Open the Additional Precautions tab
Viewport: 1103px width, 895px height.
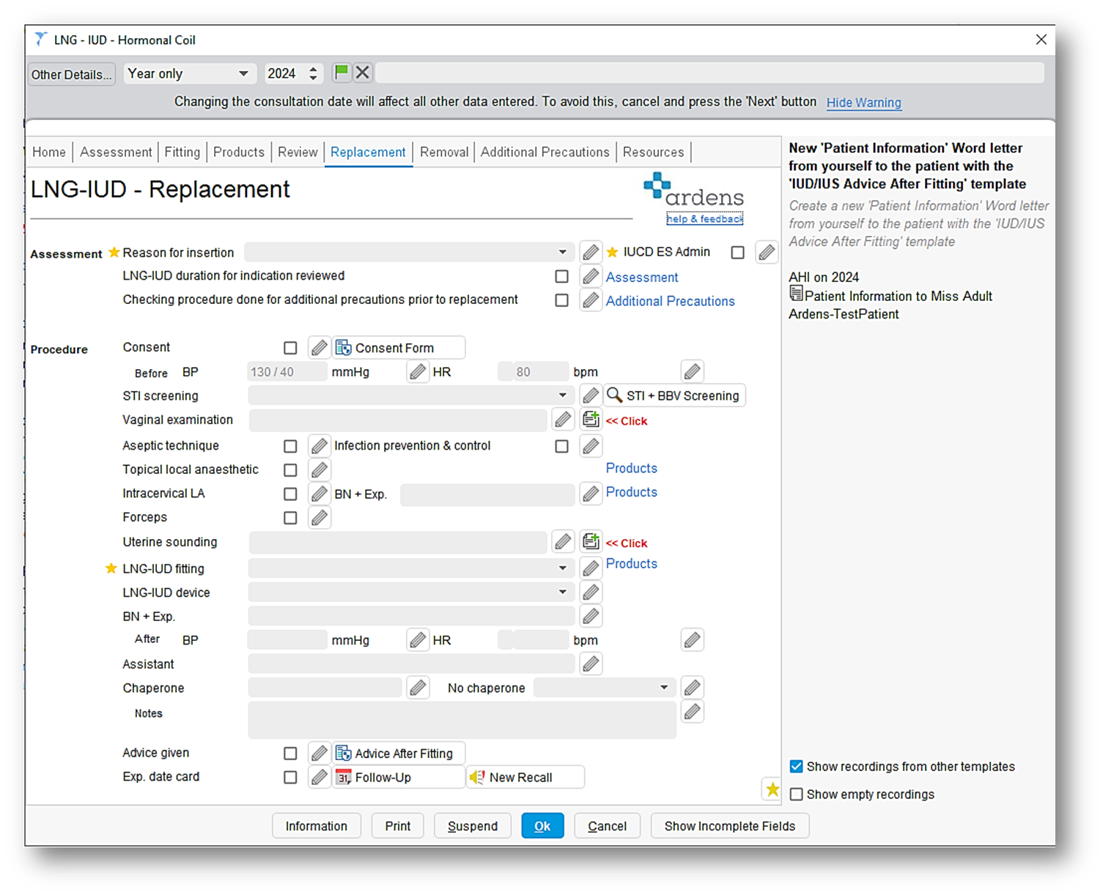pyautogui.click(x=545, y=152)
